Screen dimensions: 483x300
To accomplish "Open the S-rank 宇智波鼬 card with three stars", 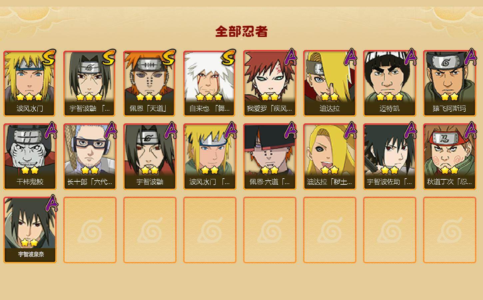I will click(x=90, y=83).
